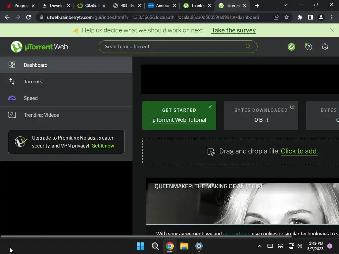Open the Chrome three-dot menu
Image resolution: width=339 pixels, height=254 pixels.
[332, 17]
